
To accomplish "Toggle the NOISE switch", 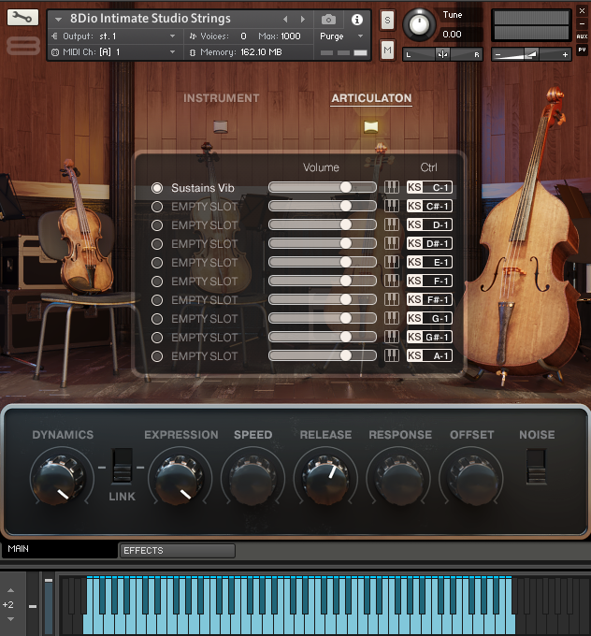I will click(536, 465).
